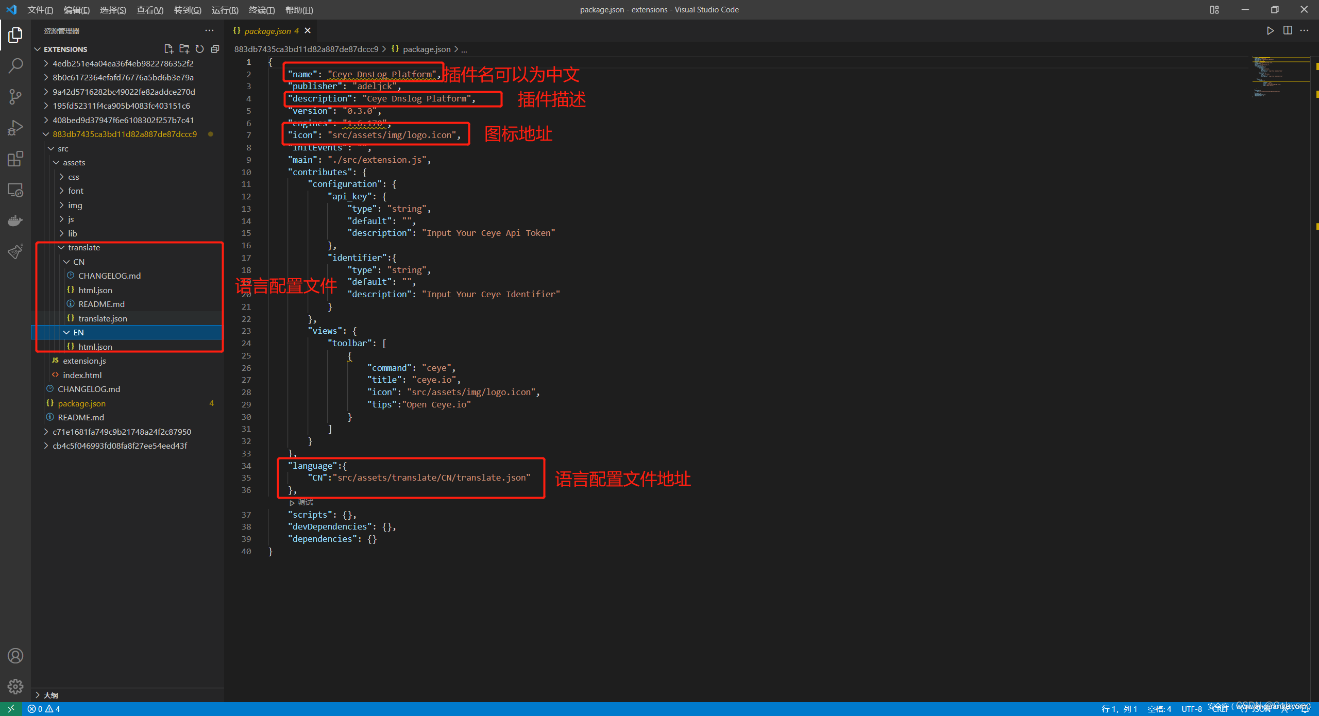
Task: Collapse all folders in explorer
Action: point(215,49)
